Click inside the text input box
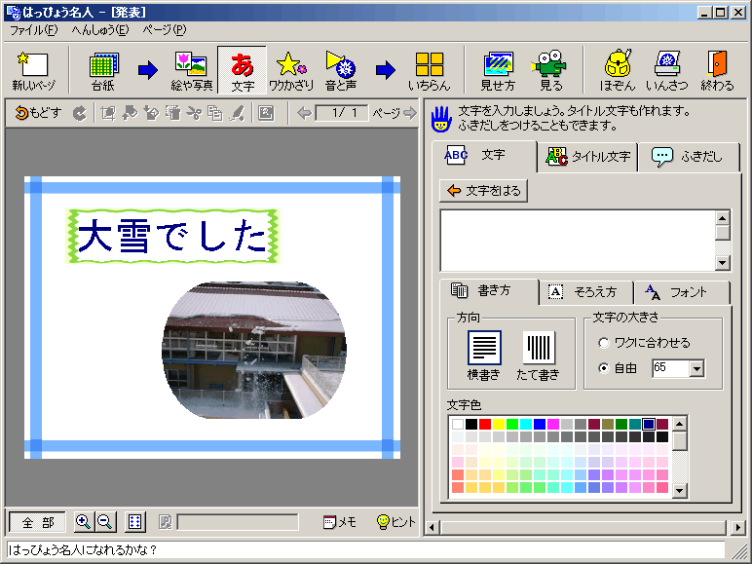The height and width of the screenshot is (564, 752). (x=577, y=240)
